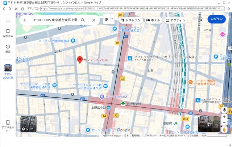This screenshot has height=147, width=232.
Task: Click the search field with 〒110-0005 address
Action: click(x=55, y=20)
